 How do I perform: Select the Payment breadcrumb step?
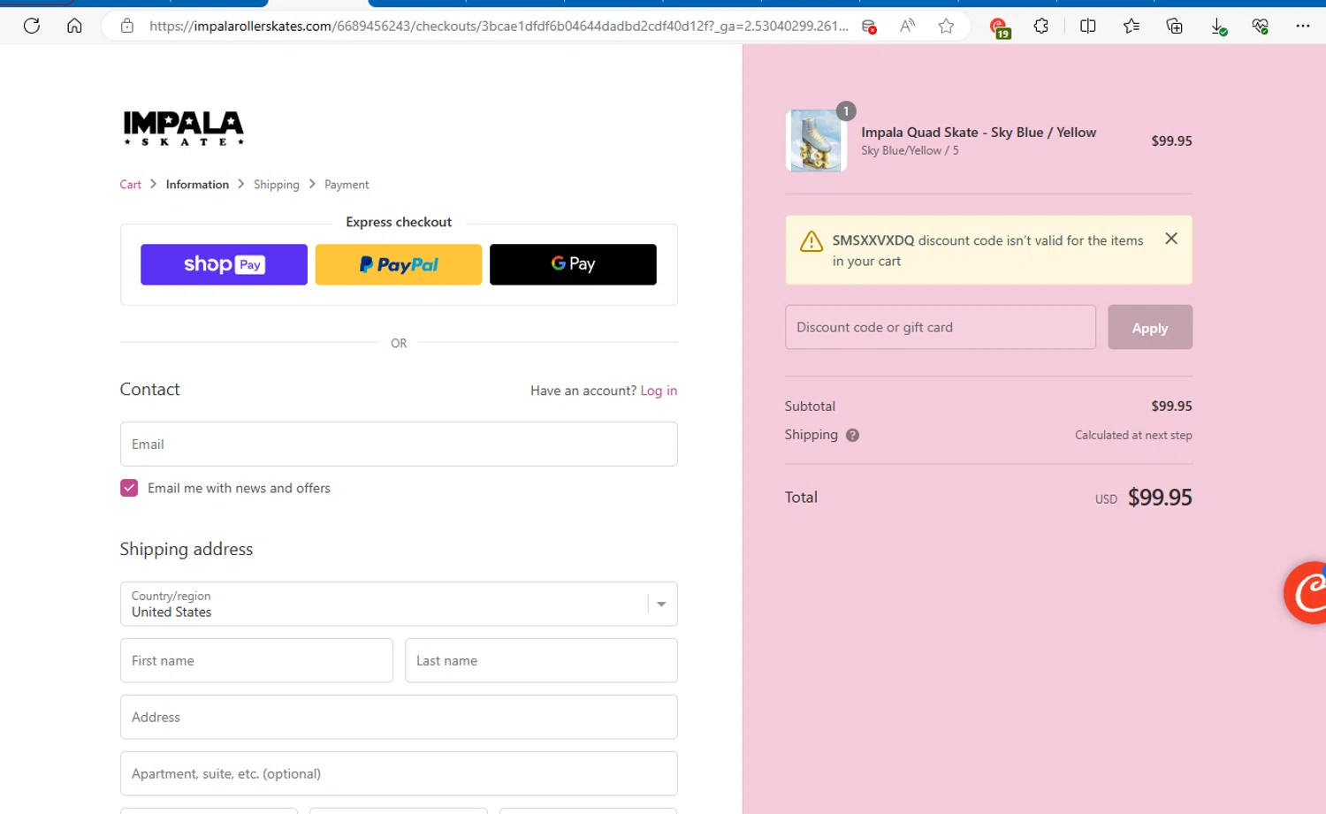[x=347, y=185]
